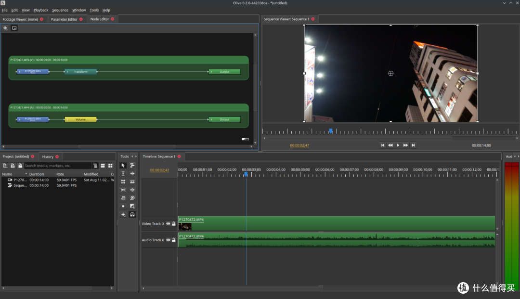Switch project panel to icon grid view

110,166
